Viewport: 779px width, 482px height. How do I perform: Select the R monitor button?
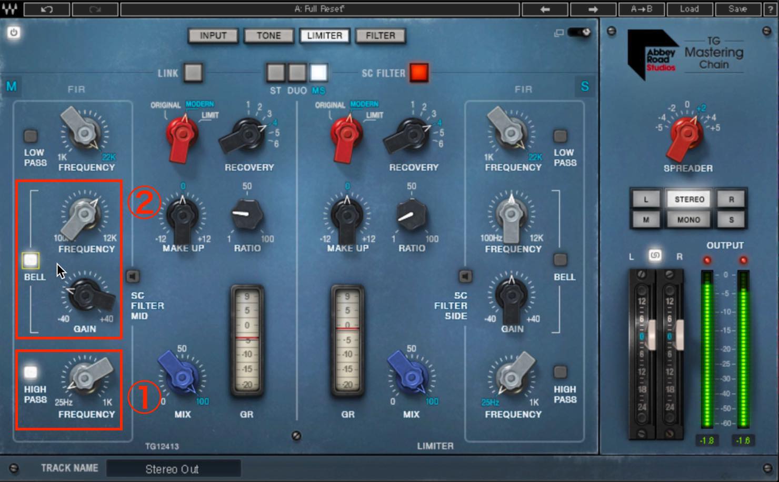[731, 199]
